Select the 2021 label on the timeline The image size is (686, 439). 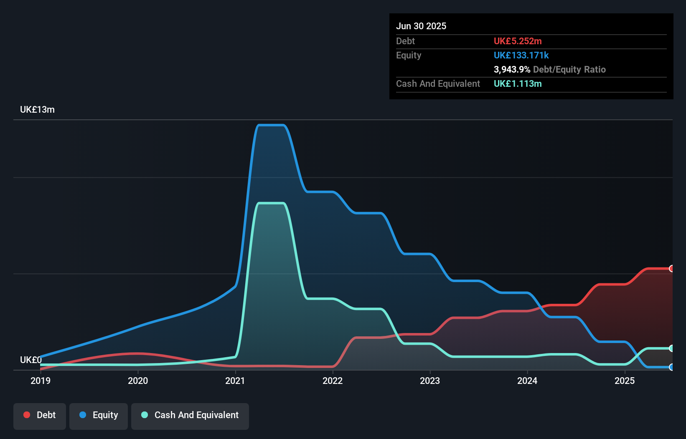235,381
